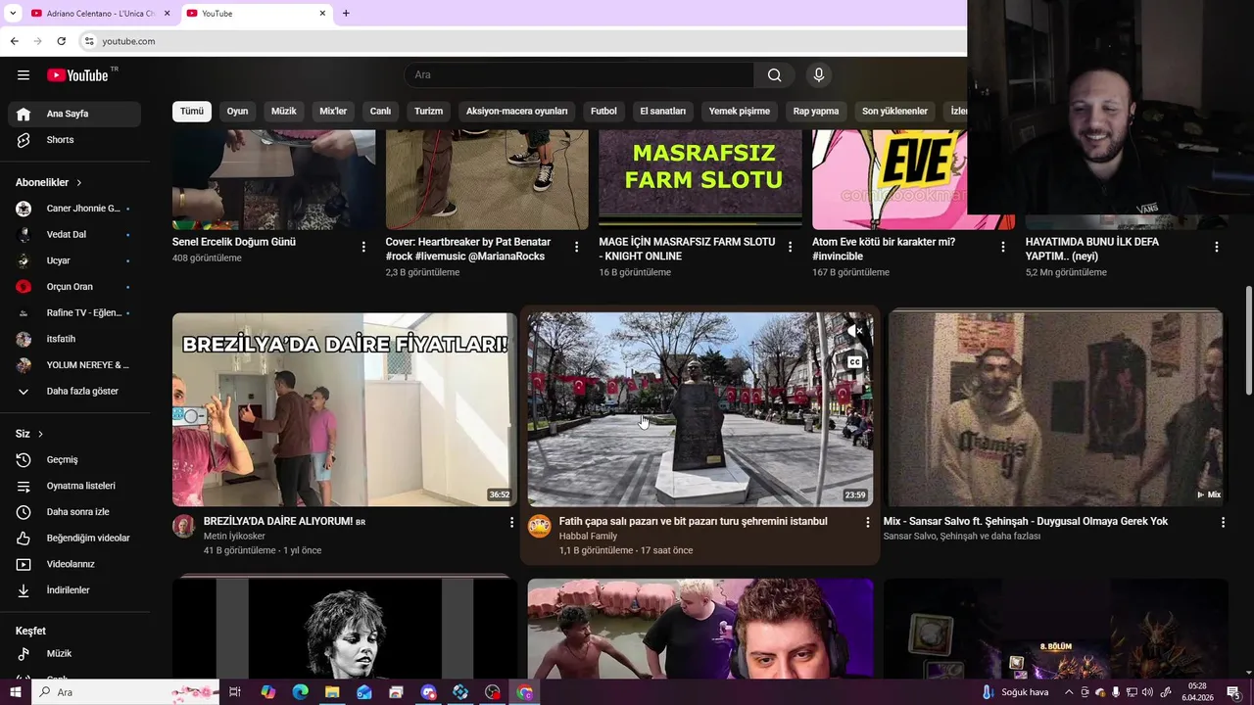Image resolution: width=1254 pixels, height=705 pixels.
Task: Click the YouTube search input field
Action: (578, 75)
